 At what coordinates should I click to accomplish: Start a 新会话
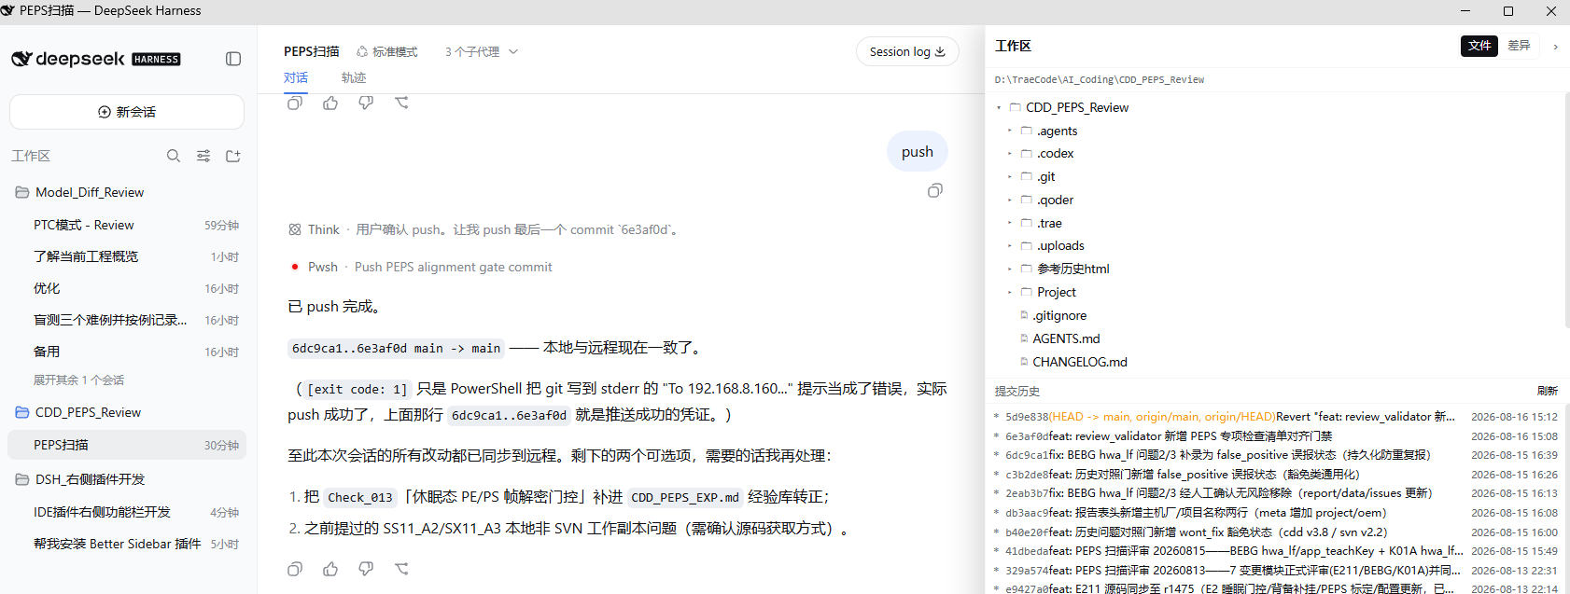tap(127, 112)
